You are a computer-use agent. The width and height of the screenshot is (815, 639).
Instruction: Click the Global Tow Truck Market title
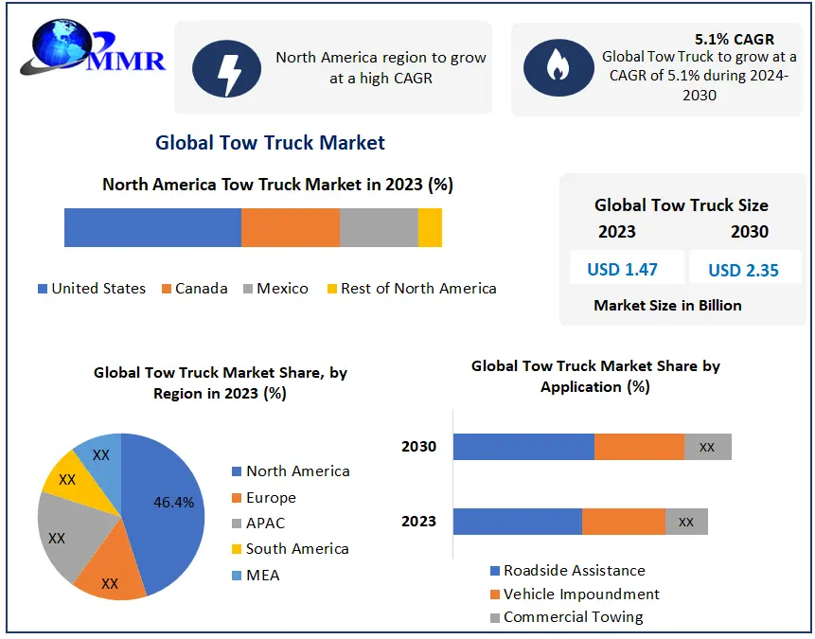(x=270, y=143)
